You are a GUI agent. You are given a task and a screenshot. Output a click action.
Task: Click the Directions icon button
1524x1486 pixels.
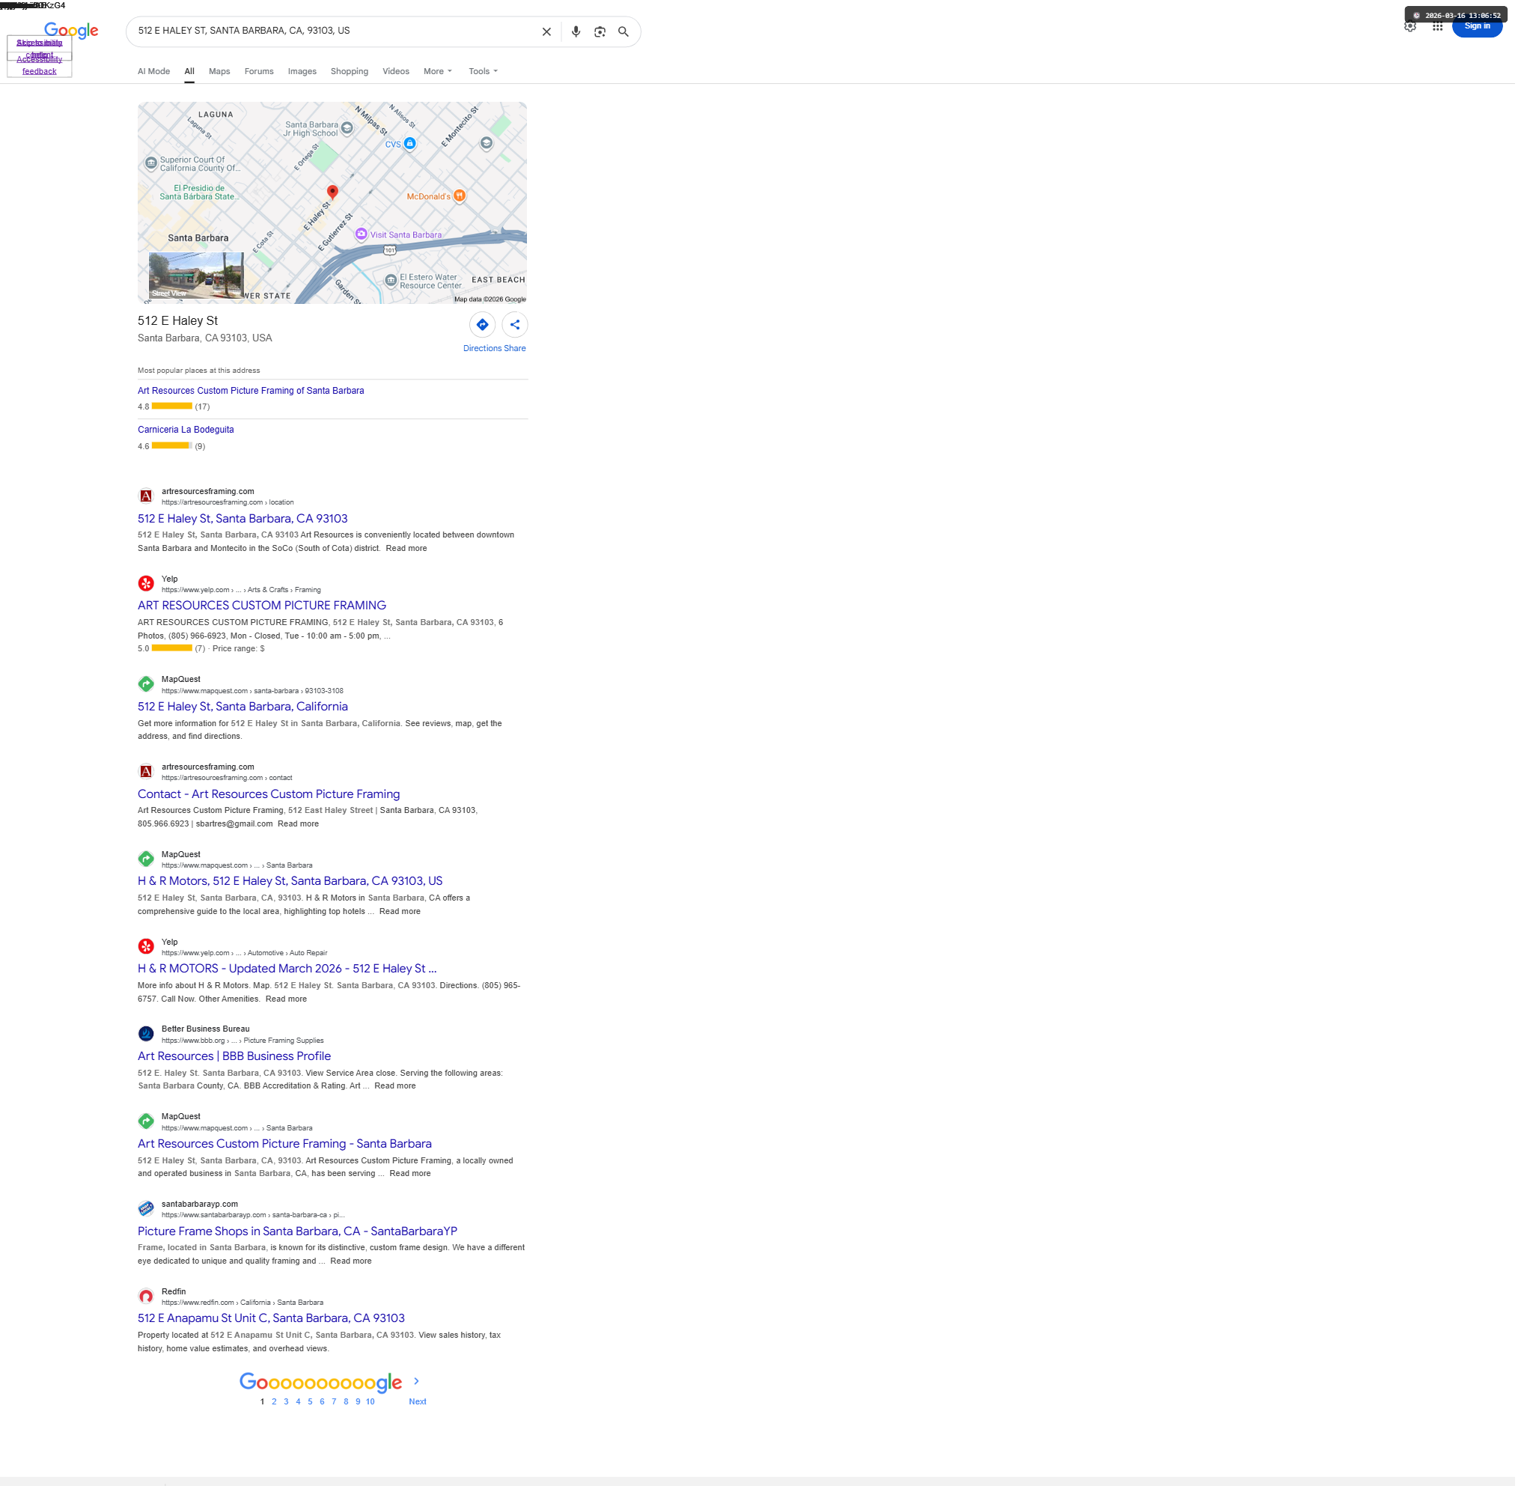pyautogui.click(x=484, y=326)
